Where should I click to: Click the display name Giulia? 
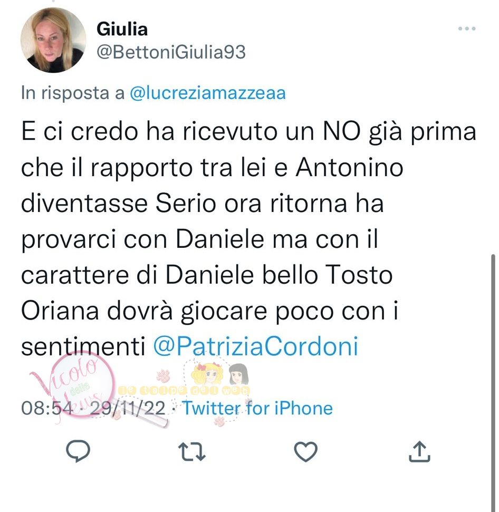coord(122,28)
